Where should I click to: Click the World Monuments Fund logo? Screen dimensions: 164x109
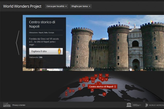pos(154,105)
